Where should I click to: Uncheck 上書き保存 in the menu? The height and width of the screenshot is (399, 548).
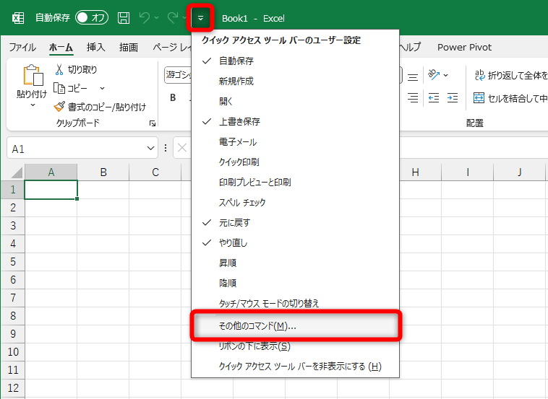[295, 122]
